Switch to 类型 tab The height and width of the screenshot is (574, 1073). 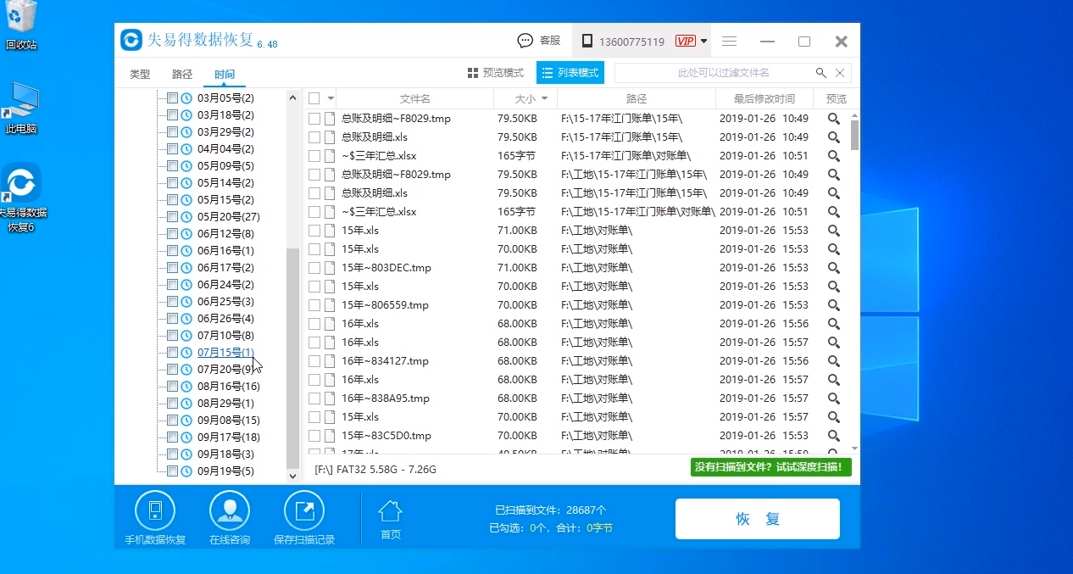coord(140,75)
